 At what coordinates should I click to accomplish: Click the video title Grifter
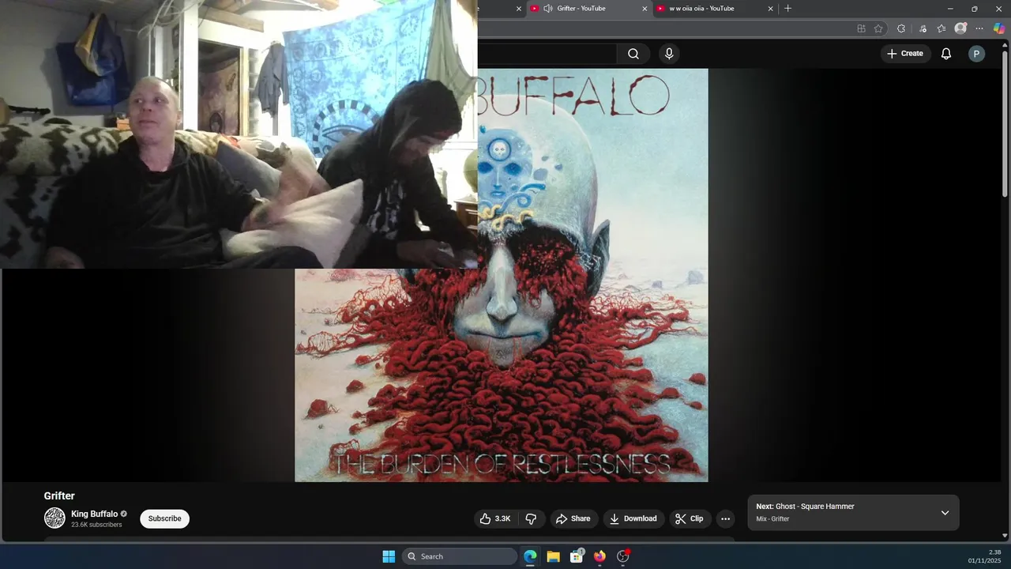(59, 496)
